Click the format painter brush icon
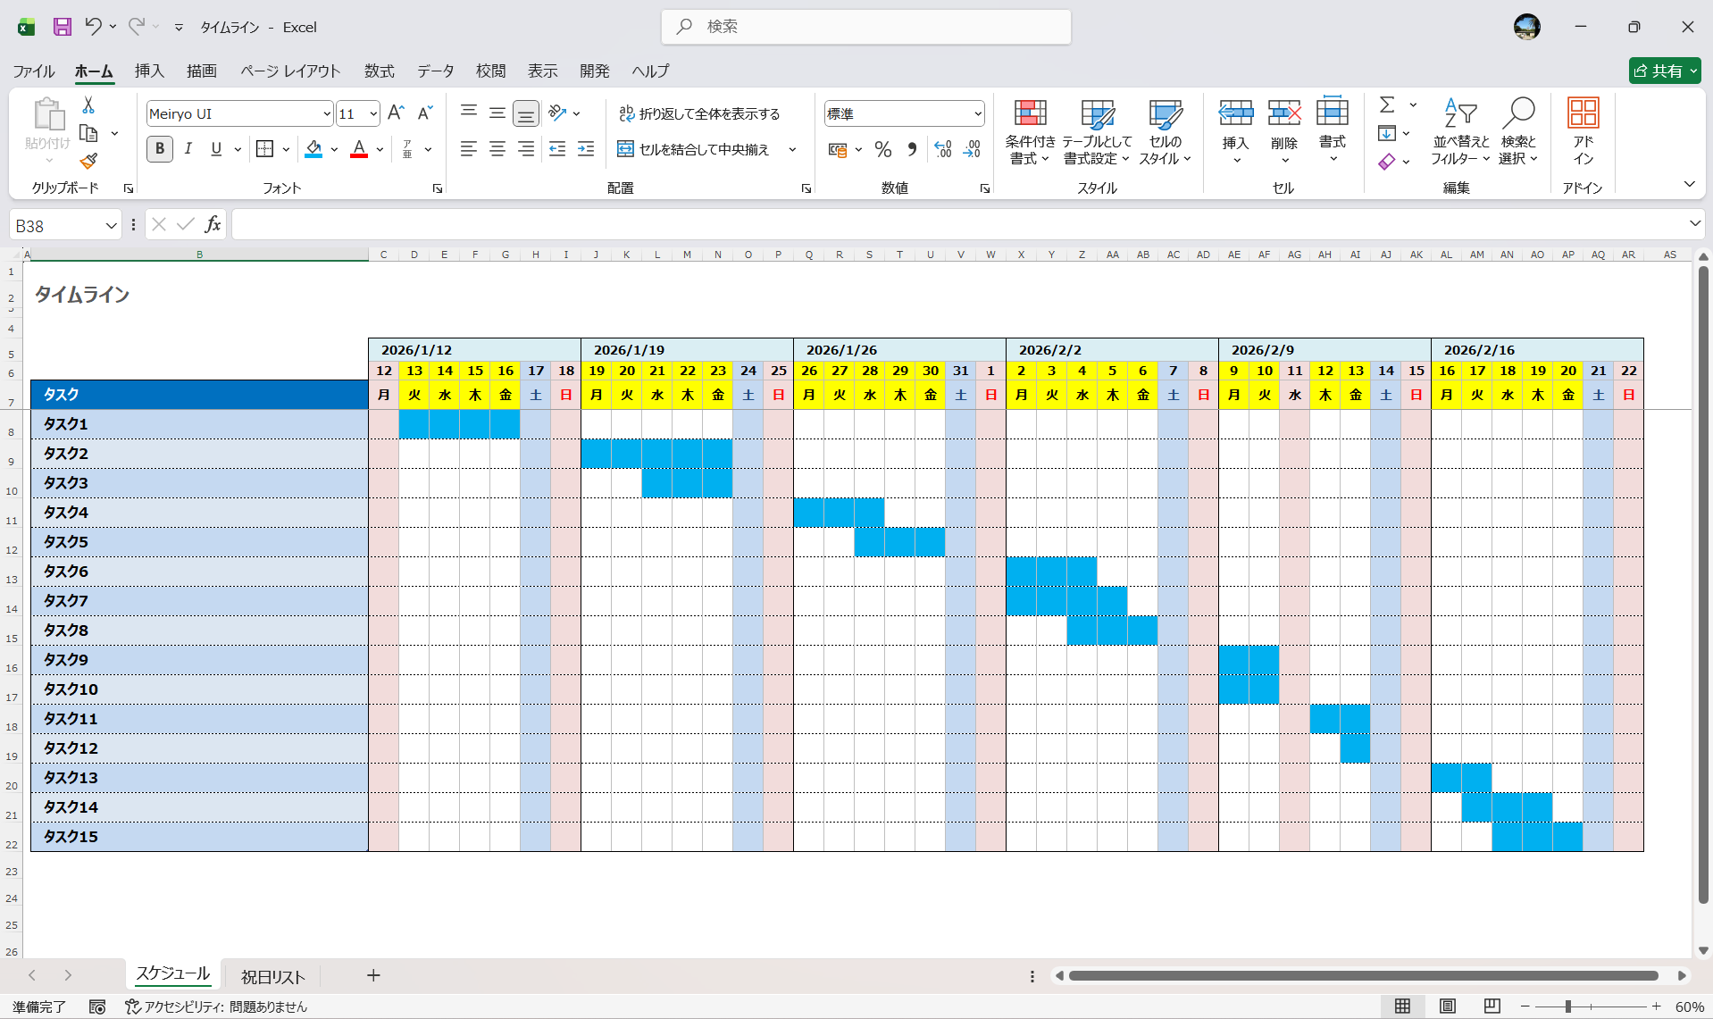 point(88,162)
